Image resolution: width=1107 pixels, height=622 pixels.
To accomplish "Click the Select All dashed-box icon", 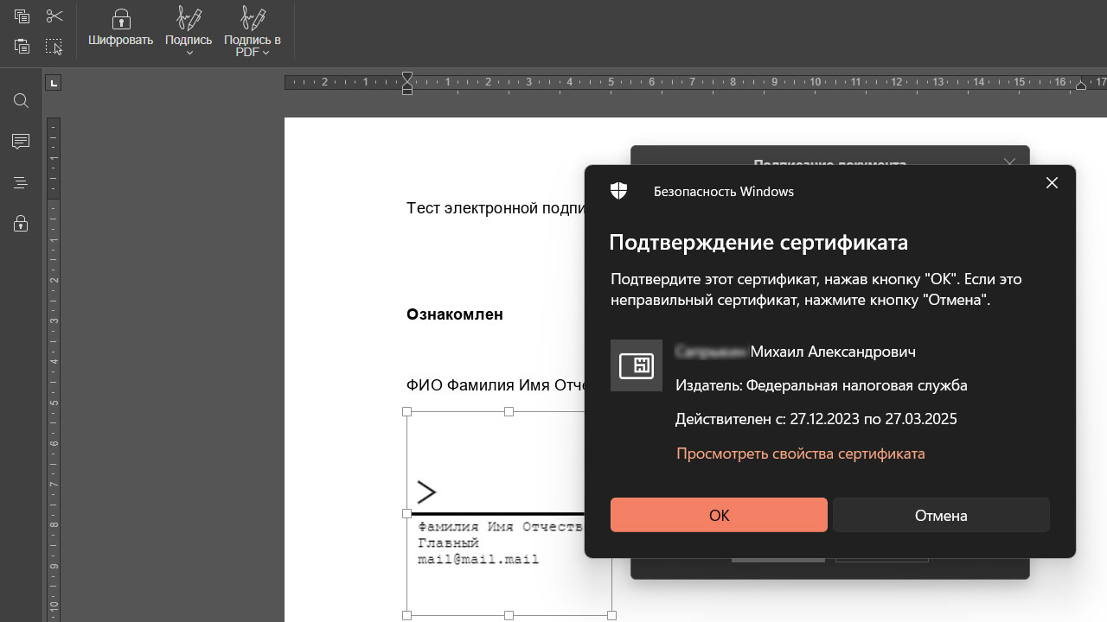I will tap(54, 47).
